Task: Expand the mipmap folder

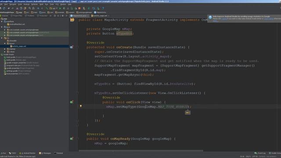Action: (5, 49)
